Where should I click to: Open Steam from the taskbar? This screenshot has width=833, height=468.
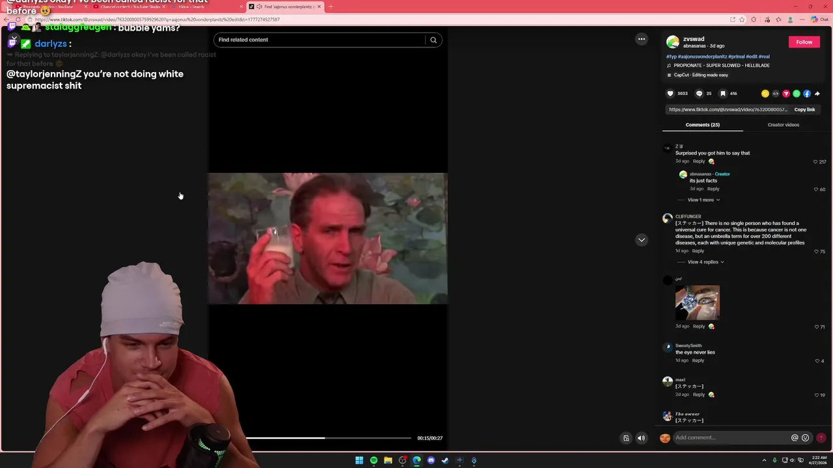pyautogui.click(x=445, y=460)
